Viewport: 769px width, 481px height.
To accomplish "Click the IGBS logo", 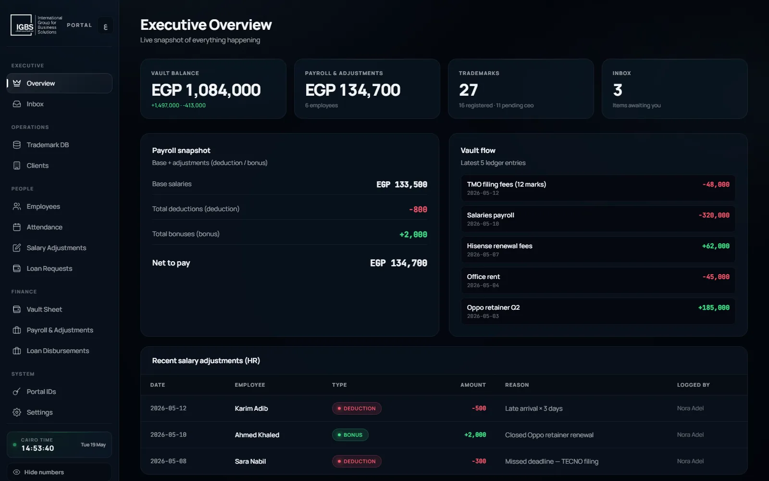I will coord(37,25).
